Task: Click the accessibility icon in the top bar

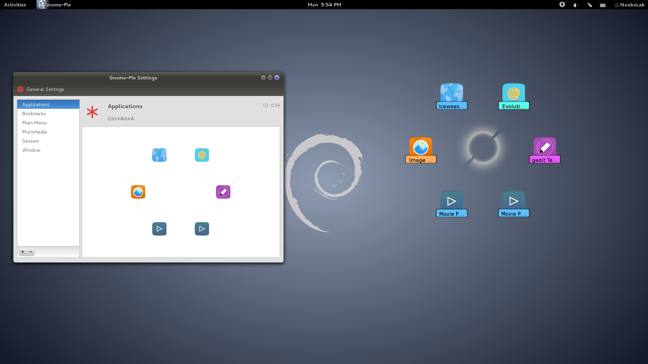Action: click(x=562, y=5)
